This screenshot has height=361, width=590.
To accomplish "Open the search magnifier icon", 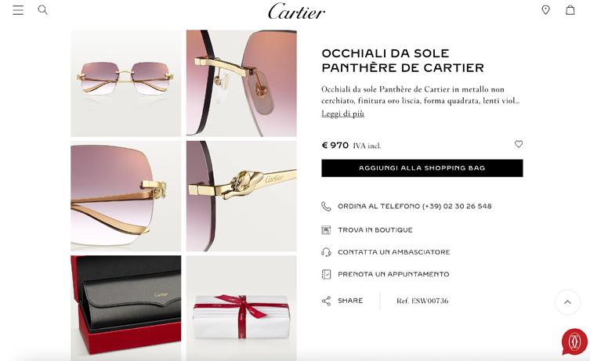I will pos(43,9).
